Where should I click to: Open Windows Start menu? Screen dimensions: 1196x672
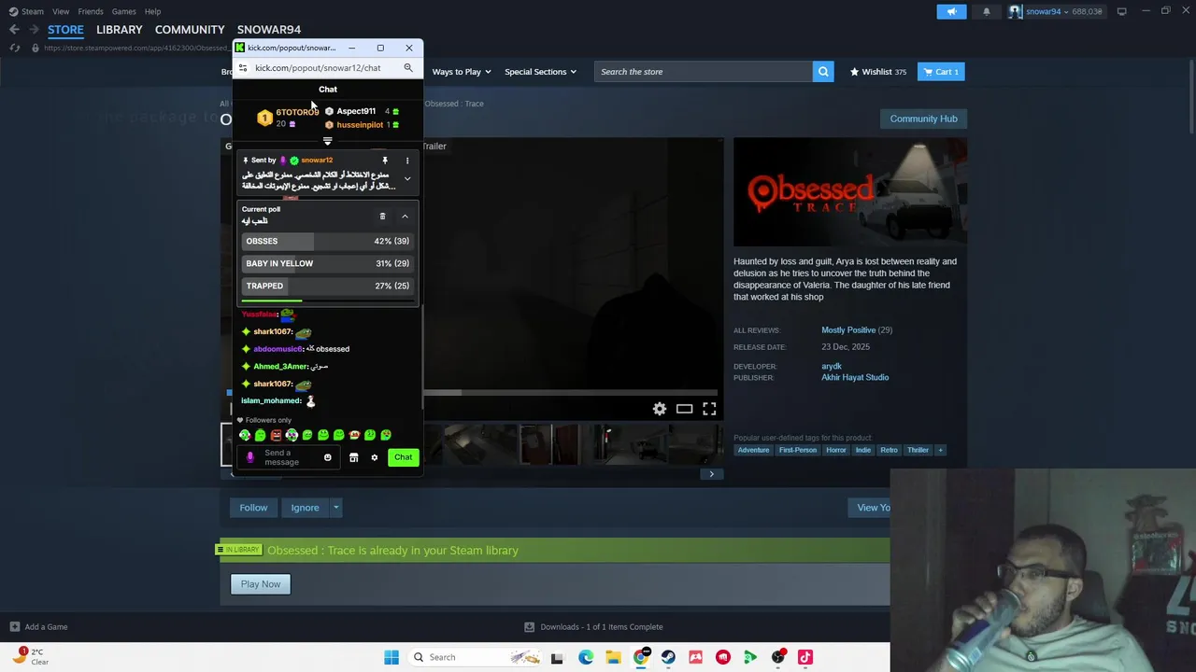pyautogui.click(x=392, y=657)
